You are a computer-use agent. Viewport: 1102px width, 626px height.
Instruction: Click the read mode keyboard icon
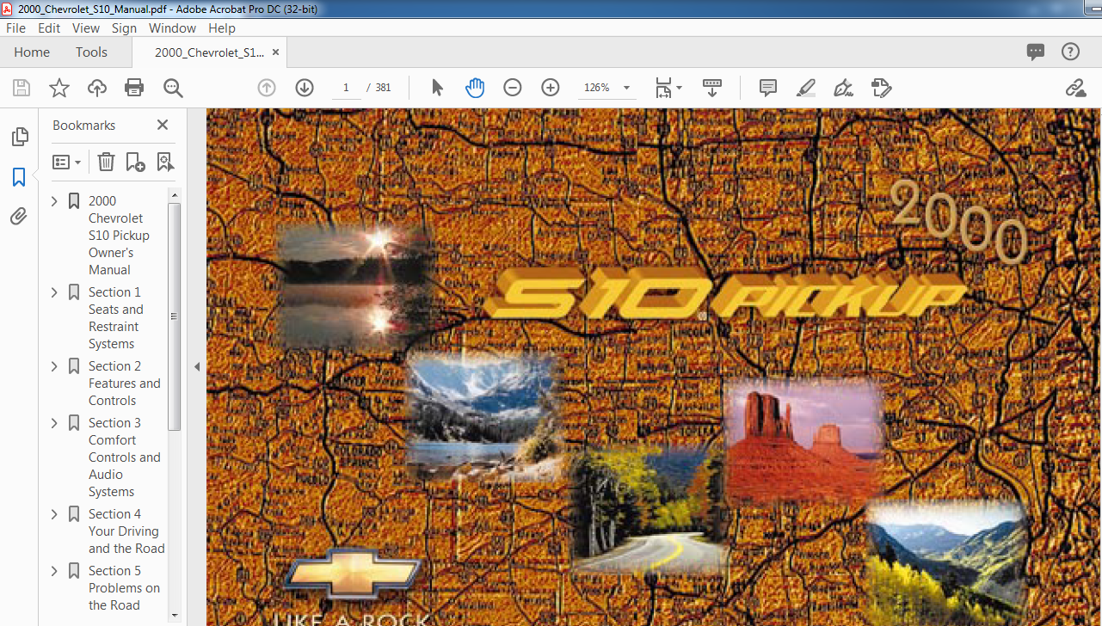pyautogui.click(x=712, y=88)
